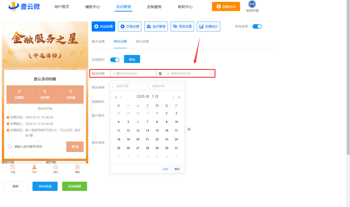Open 选手管理 contestant management icon
The width and height of the screenshot is (350, 207).
(156, 27)
